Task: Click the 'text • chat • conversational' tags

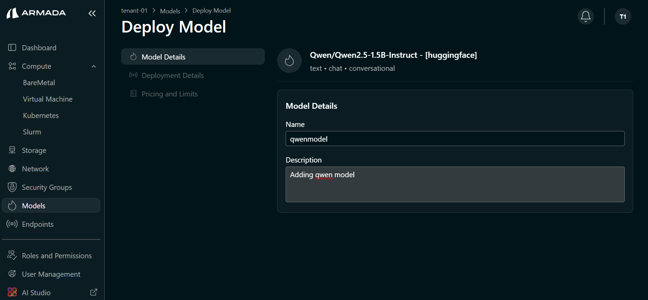Action: coord(352,68)
